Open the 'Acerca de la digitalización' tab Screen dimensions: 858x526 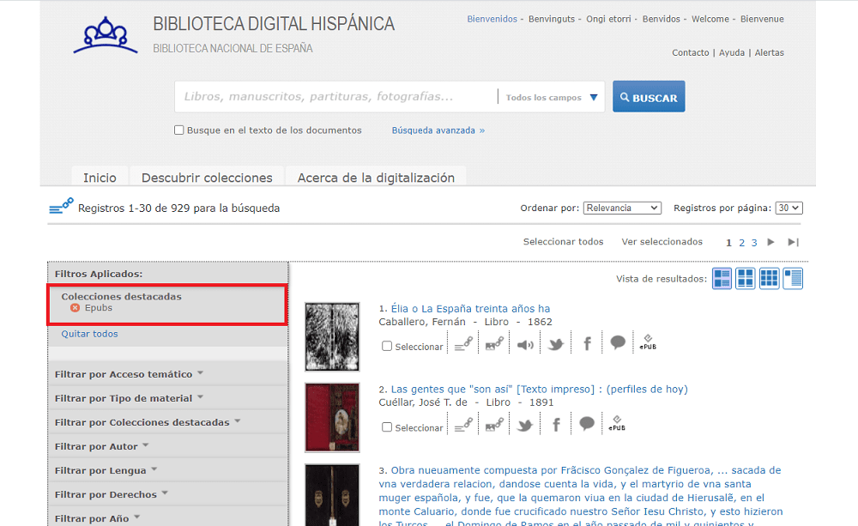[376, 178]
